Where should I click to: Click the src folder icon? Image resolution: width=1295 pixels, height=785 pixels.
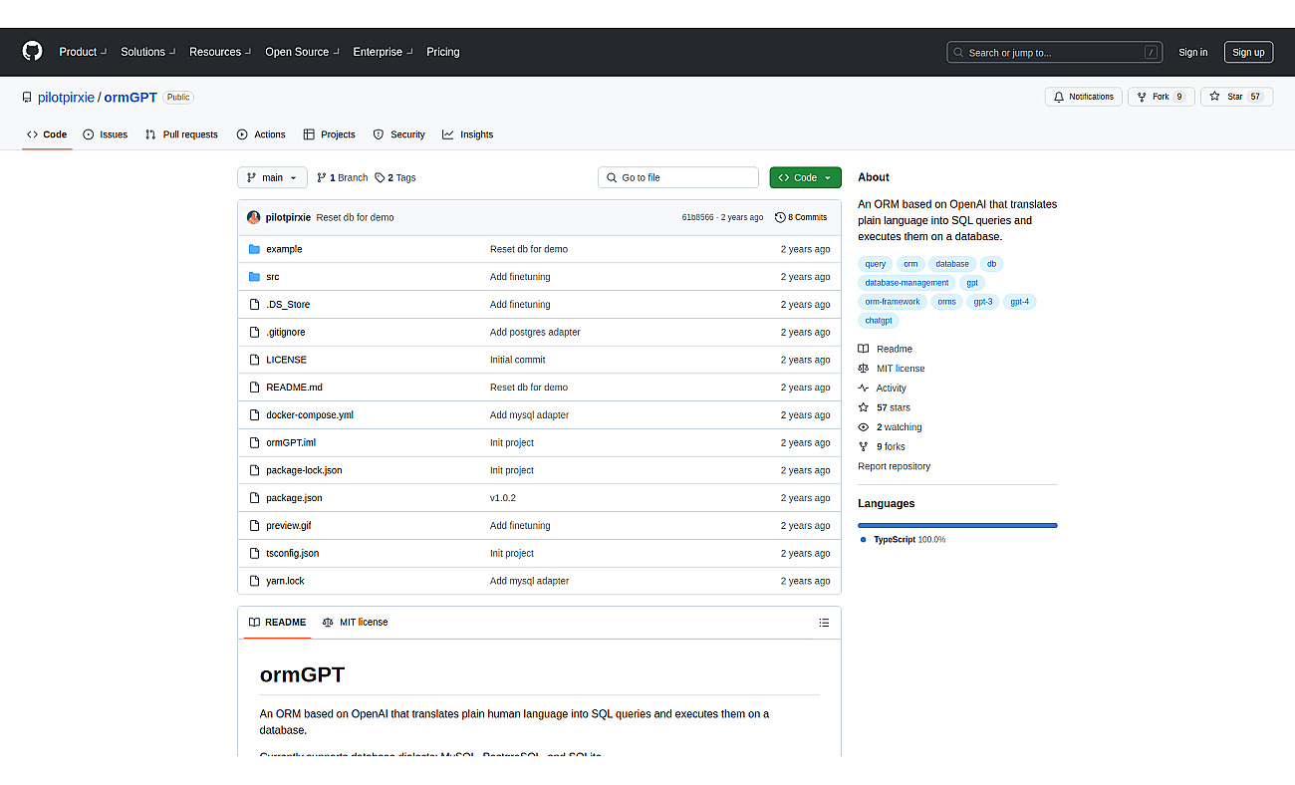click(254, 277)
